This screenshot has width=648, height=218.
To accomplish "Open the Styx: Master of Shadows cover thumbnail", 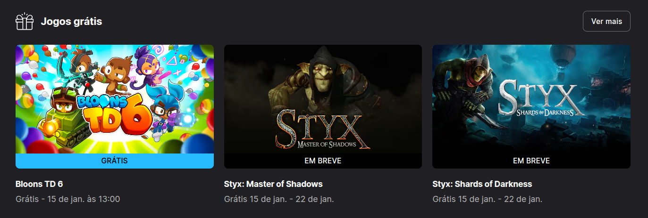I will tap(323, 106).
